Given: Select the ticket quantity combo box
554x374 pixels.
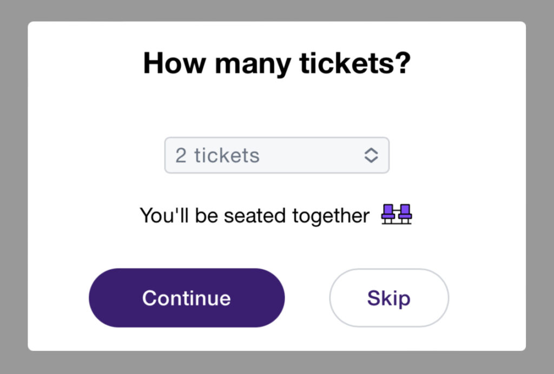Looking at the screenshot, I should point(276,155).
